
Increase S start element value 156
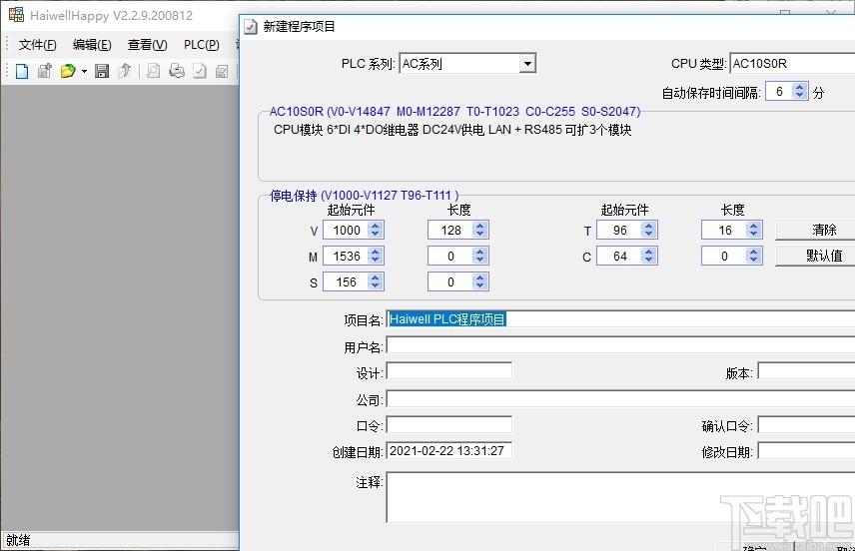376,277
